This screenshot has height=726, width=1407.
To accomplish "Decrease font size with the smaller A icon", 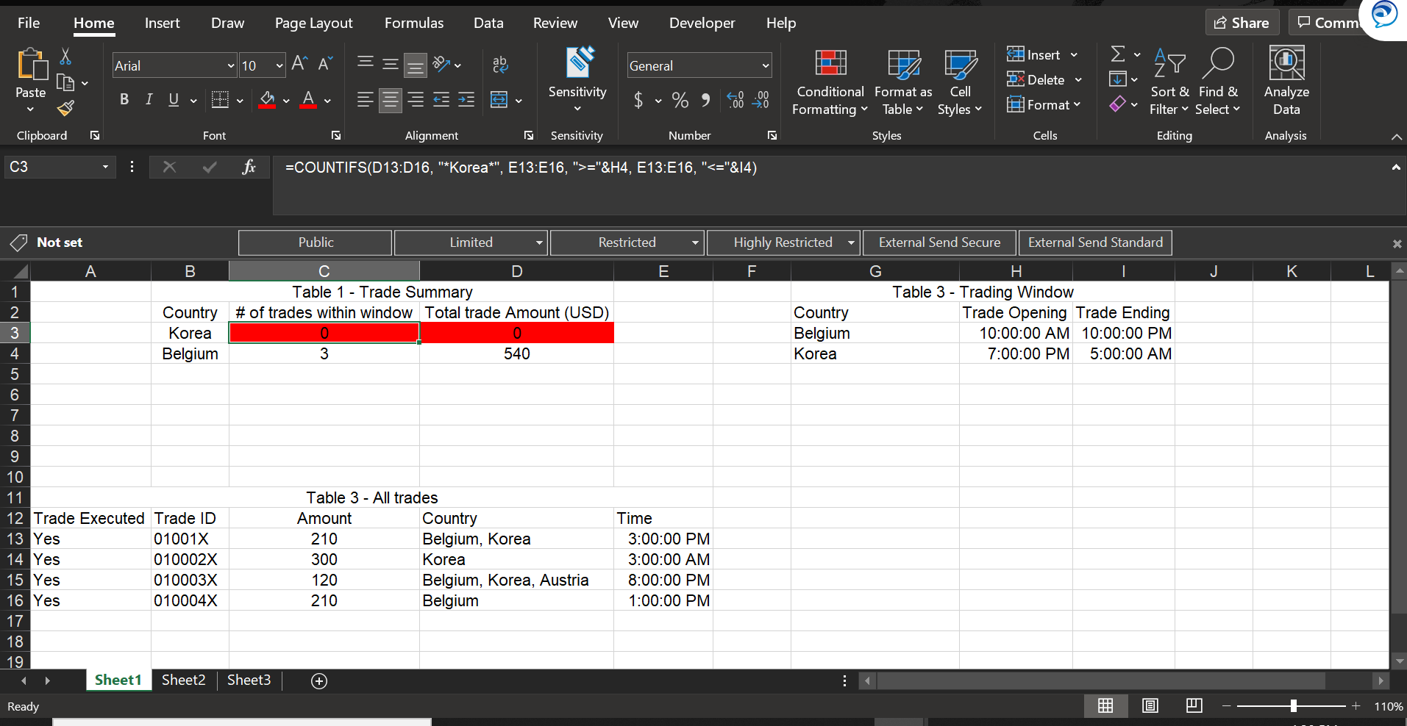I will 325,64.
